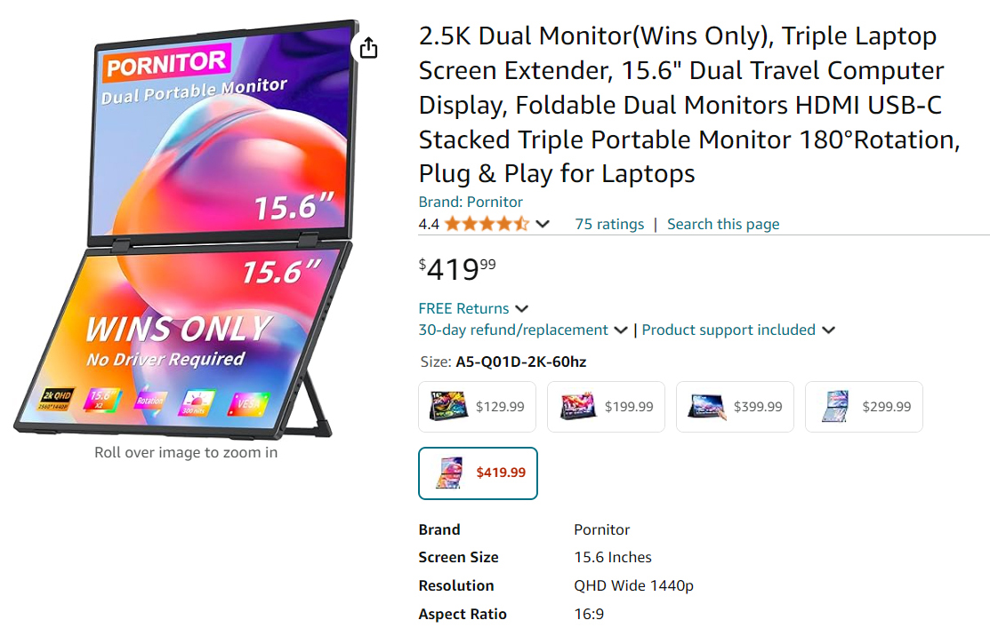Click the $129.99 option monitor thumbnail
Image resolution: width=990 pixels, height=628 pixels.
(447, 406)
